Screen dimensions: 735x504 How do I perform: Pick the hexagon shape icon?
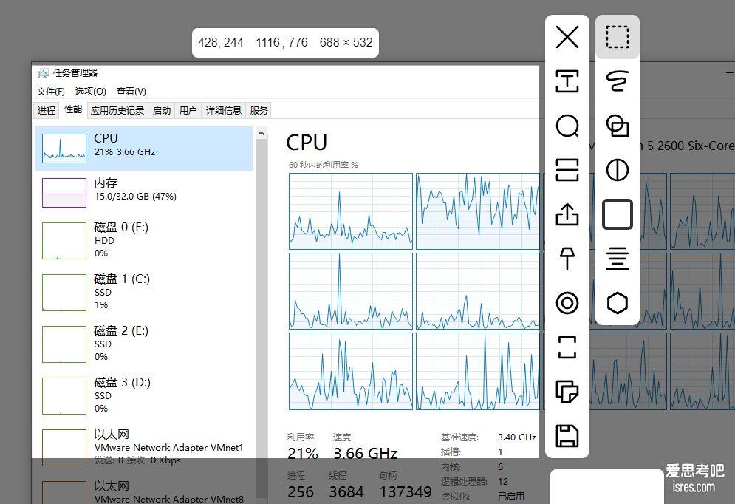click(x=618, y=303)
